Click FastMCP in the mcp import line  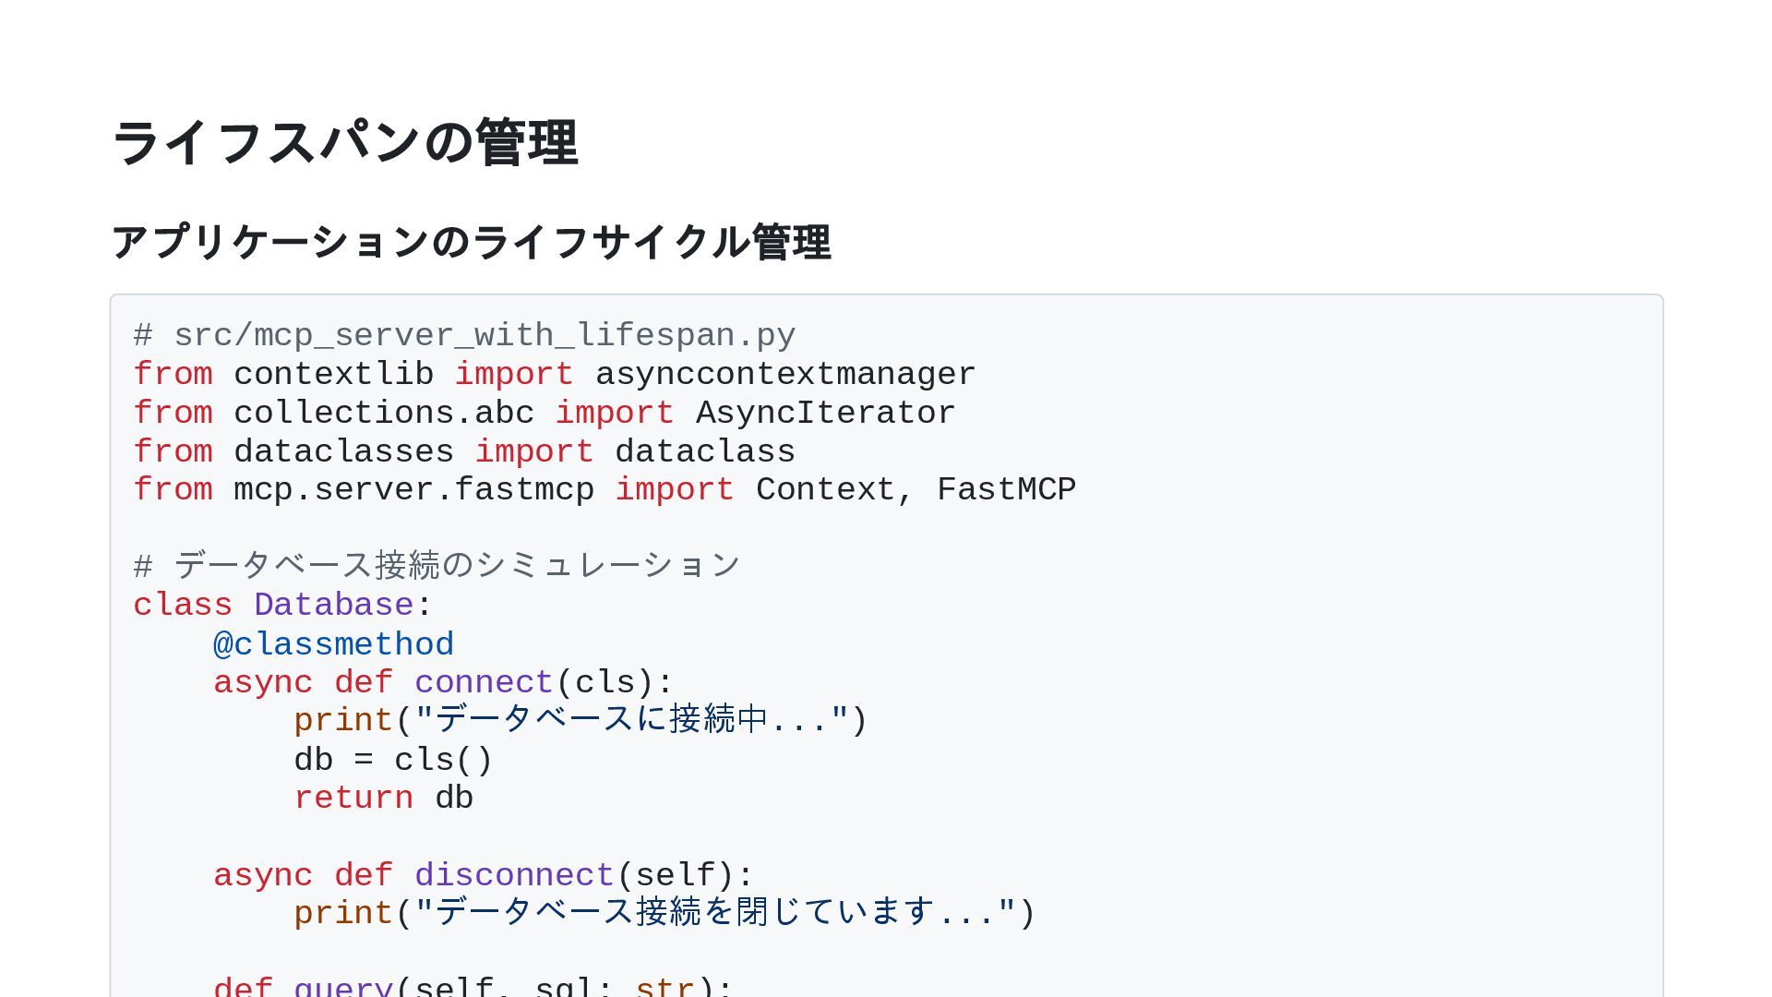(x=1006, y=489)
